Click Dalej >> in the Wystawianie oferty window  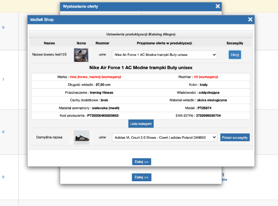click(141, 177)
